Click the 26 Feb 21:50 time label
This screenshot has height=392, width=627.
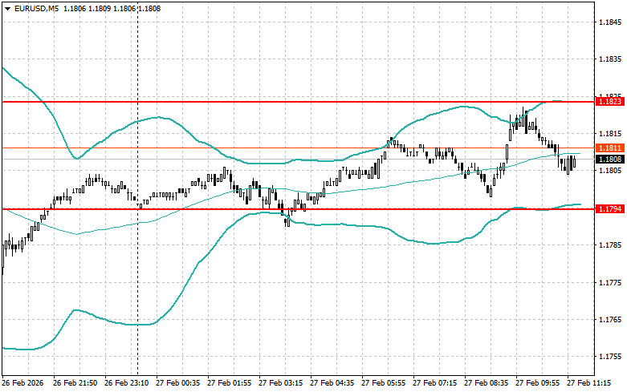pyautogui.click(x=75, y=382)
